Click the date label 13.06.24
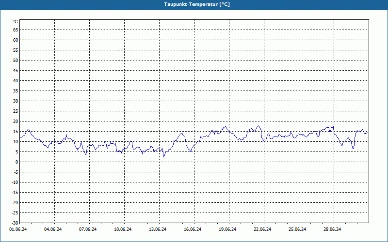The image size is (388, 242). 158,229
